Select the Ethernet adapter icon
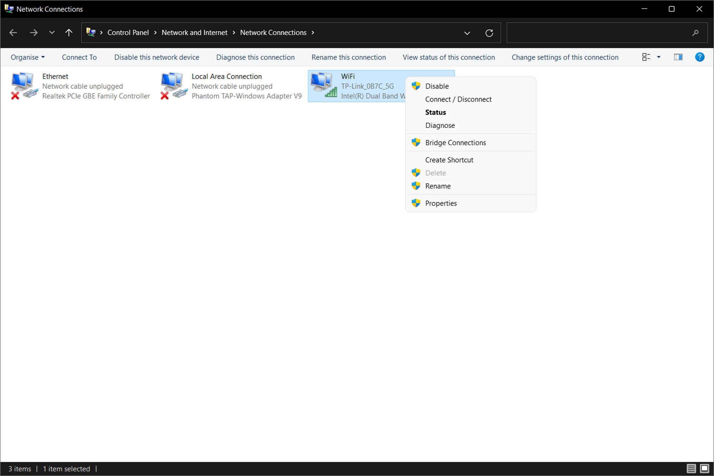Screen dimensions: 714x476 [25, 86]
